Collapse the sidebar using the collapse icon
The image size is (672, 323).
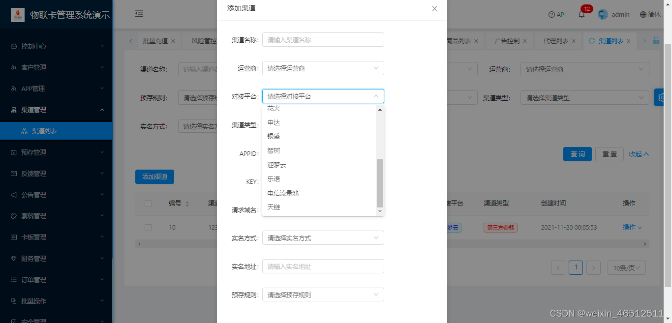click(x=139, y=14)
